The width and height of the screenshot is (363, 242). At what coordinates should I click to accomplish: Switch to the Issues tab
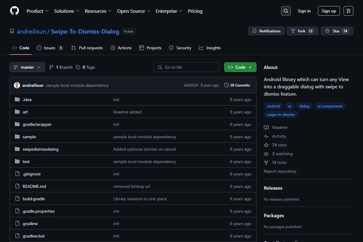50,48
